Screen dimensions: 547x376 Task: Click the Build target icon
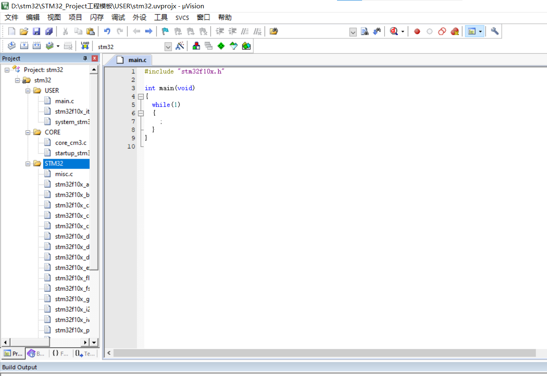(x=24, y=46)
